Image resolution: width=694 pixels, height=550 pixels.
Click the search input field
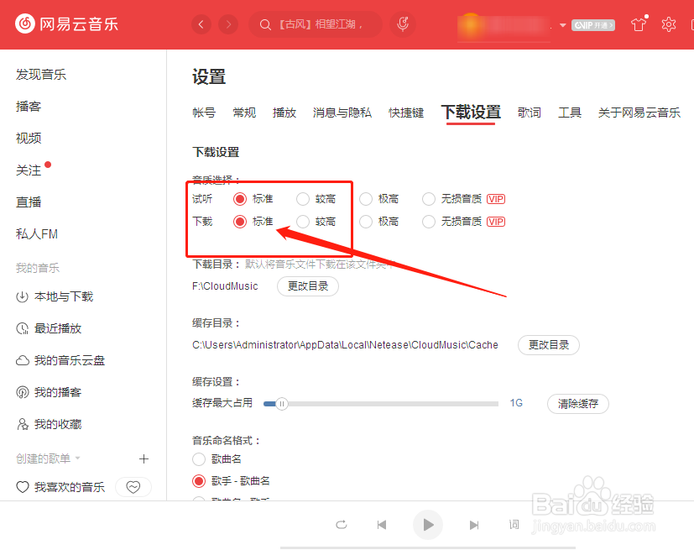click(316, 24)
